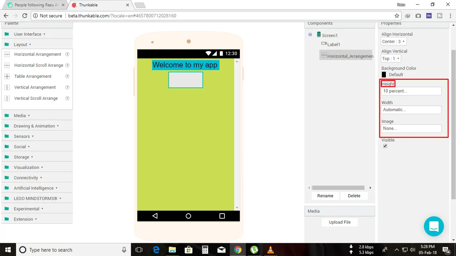Viewport: 456px width, 256px height.
Task: Open Task View on the taskbar
Action: [x=139, y=250]
